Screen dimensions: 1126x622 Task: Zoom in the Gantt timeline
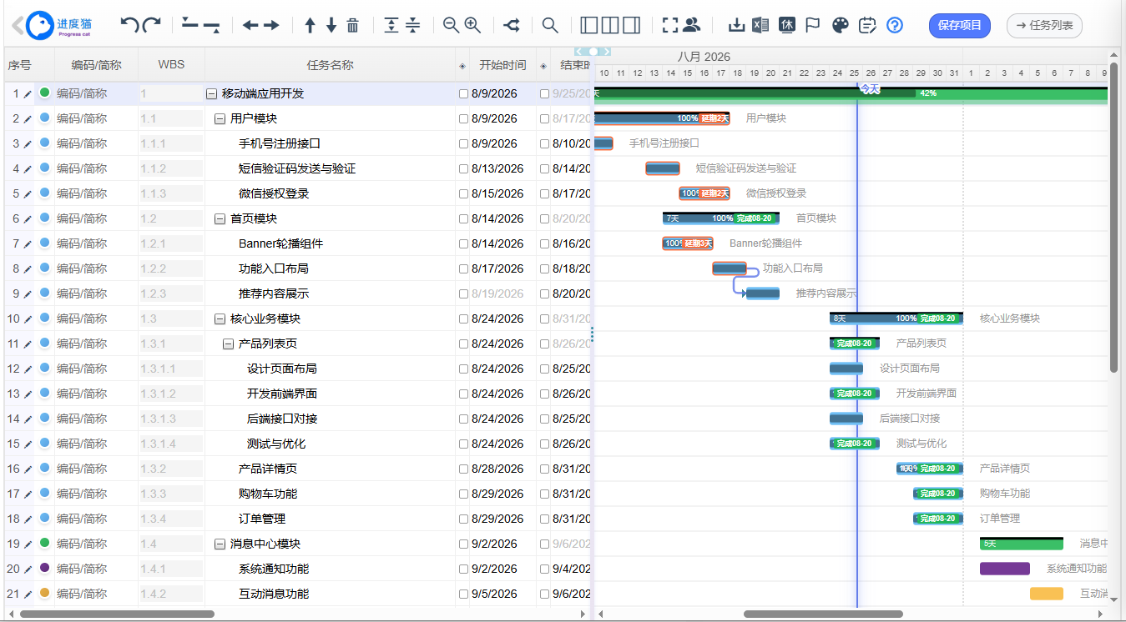pos(472,25)
